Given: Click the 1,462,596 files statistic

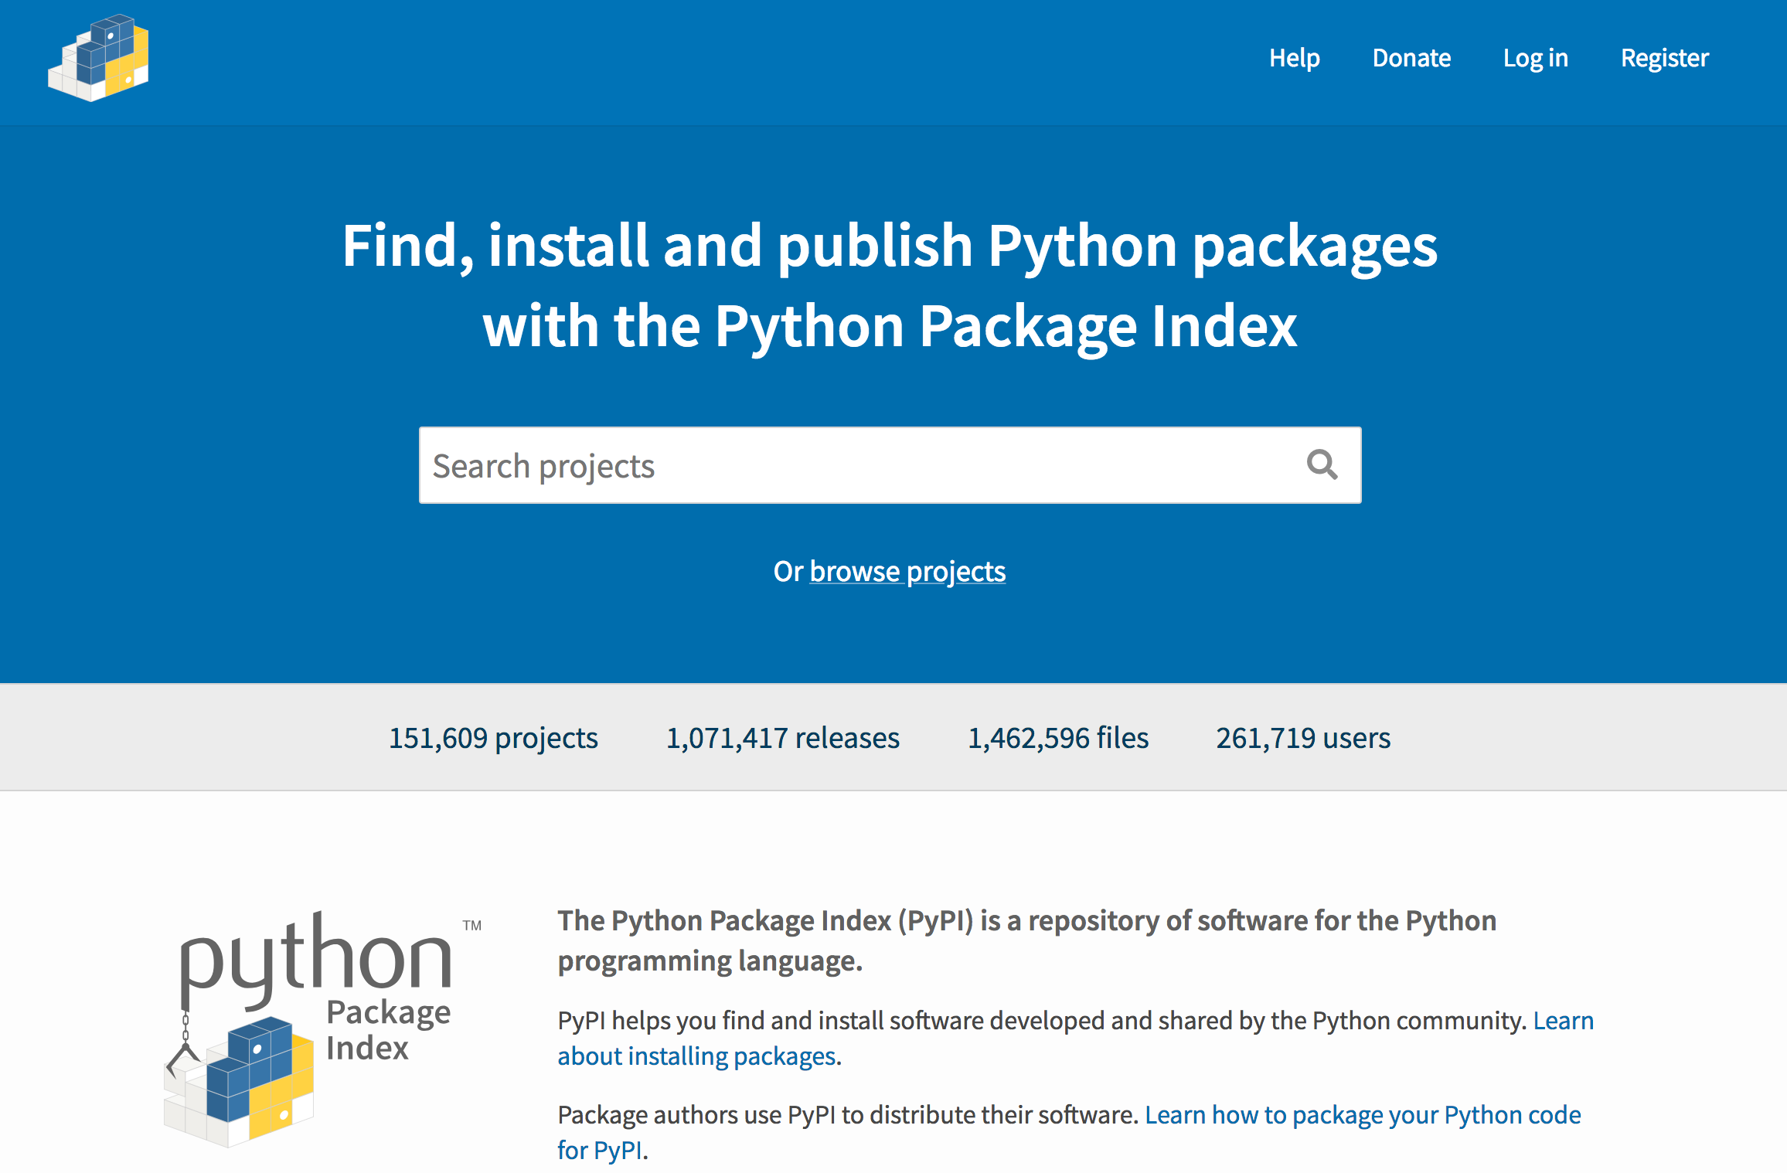Looking at the screenshot, I should (1057, 737).
